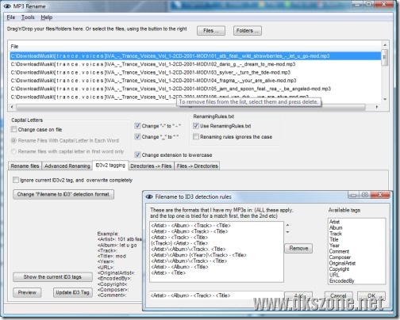Select file row 105_jam_and_spoon be angeled
Screen dimensions: 400x320
(195, 89)
